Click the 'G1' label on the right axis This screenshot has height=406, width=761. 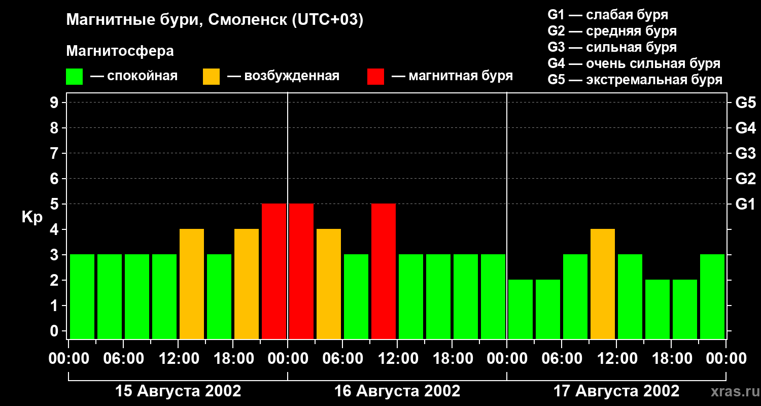pos(746,204)
